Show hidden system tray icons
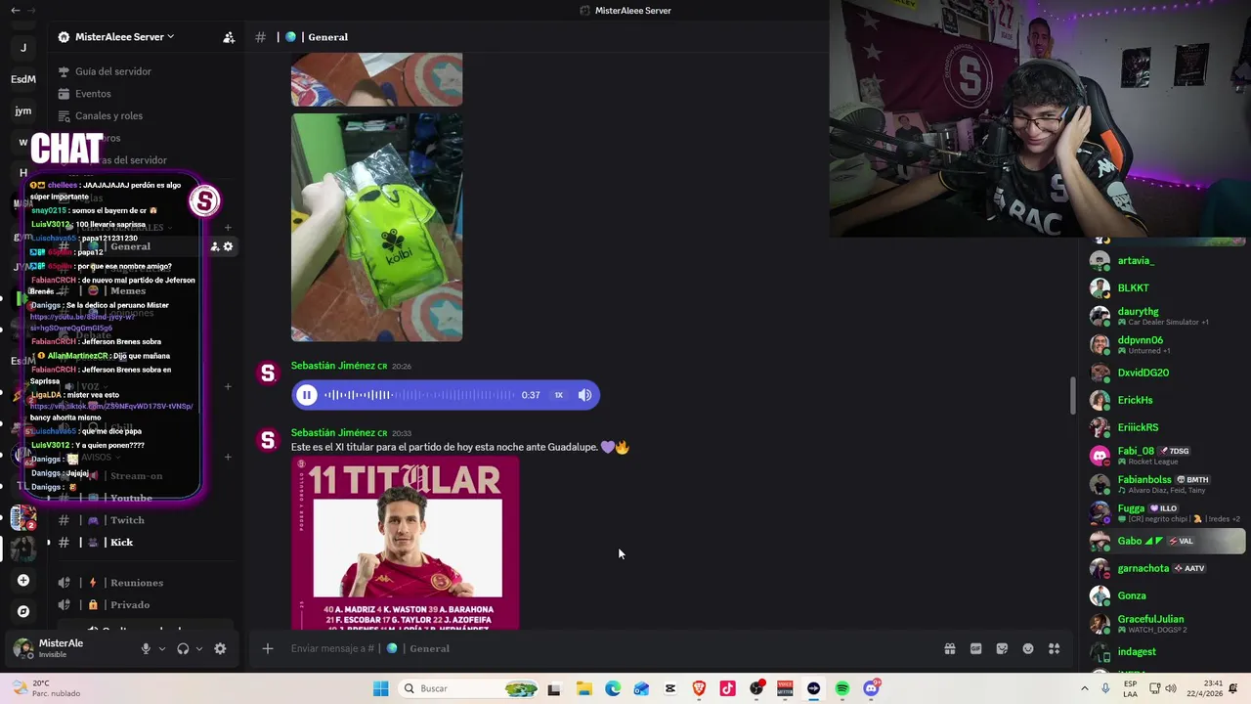The image size is (1251, 704). coord(1084,688)
